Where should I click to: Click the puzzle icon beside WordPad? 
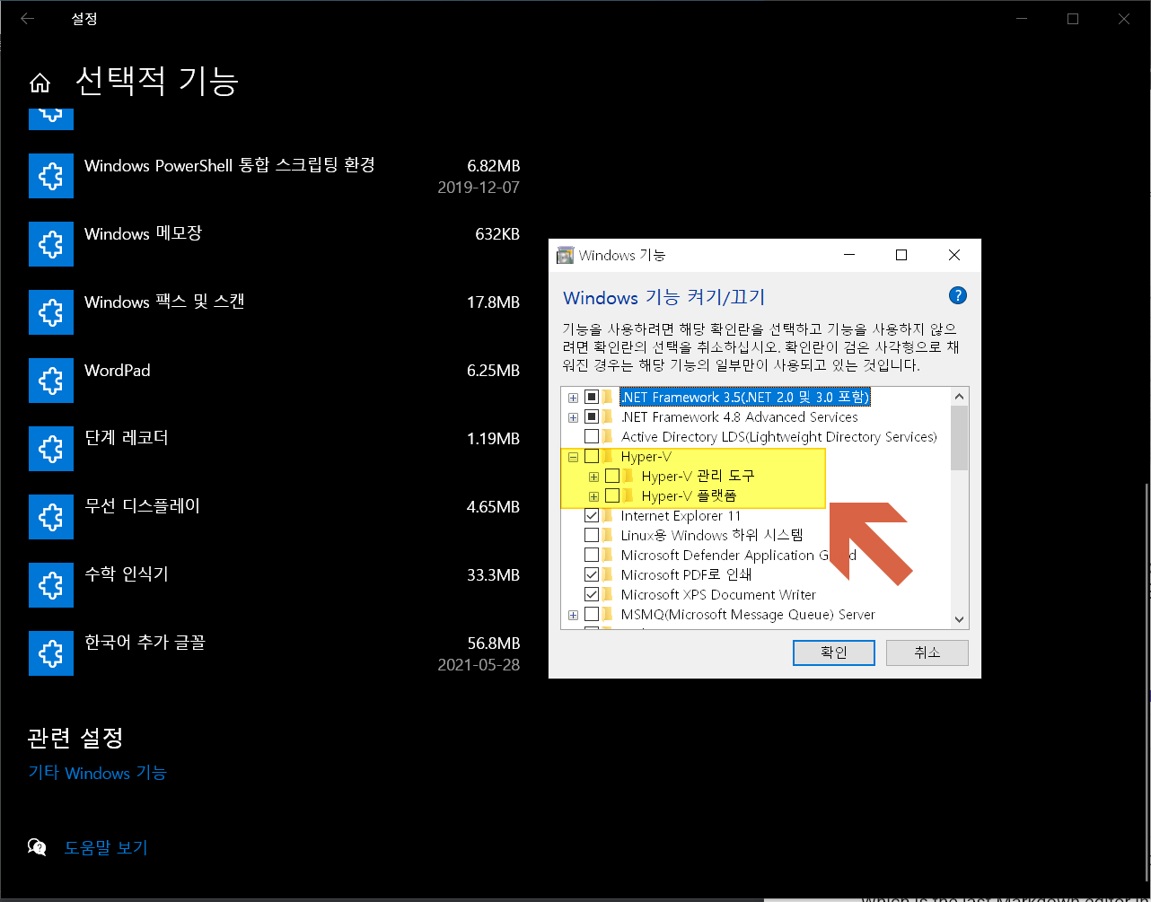[51, 381]
